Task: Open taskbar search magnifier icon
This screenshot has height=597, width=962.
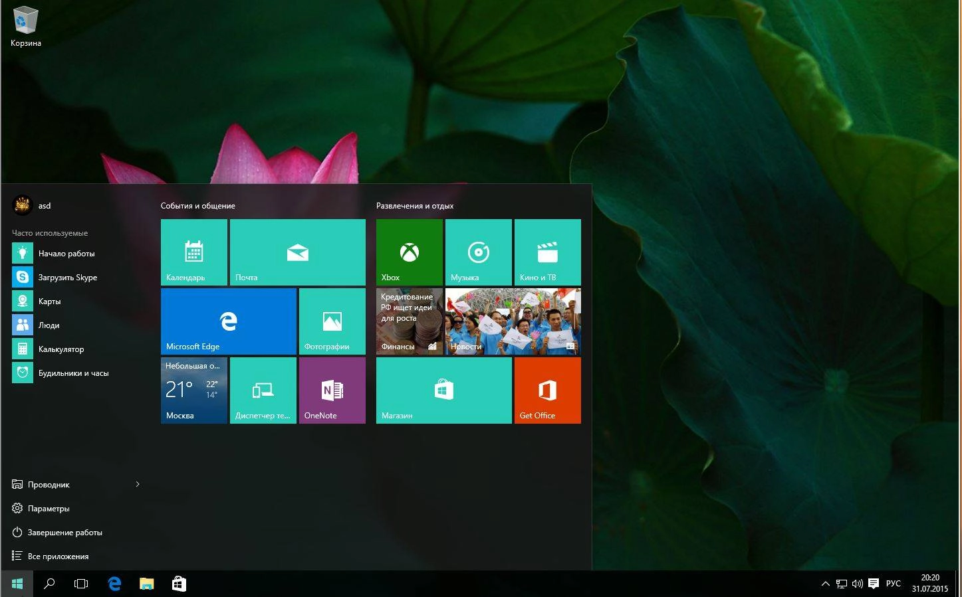Action: click(49, 584)
